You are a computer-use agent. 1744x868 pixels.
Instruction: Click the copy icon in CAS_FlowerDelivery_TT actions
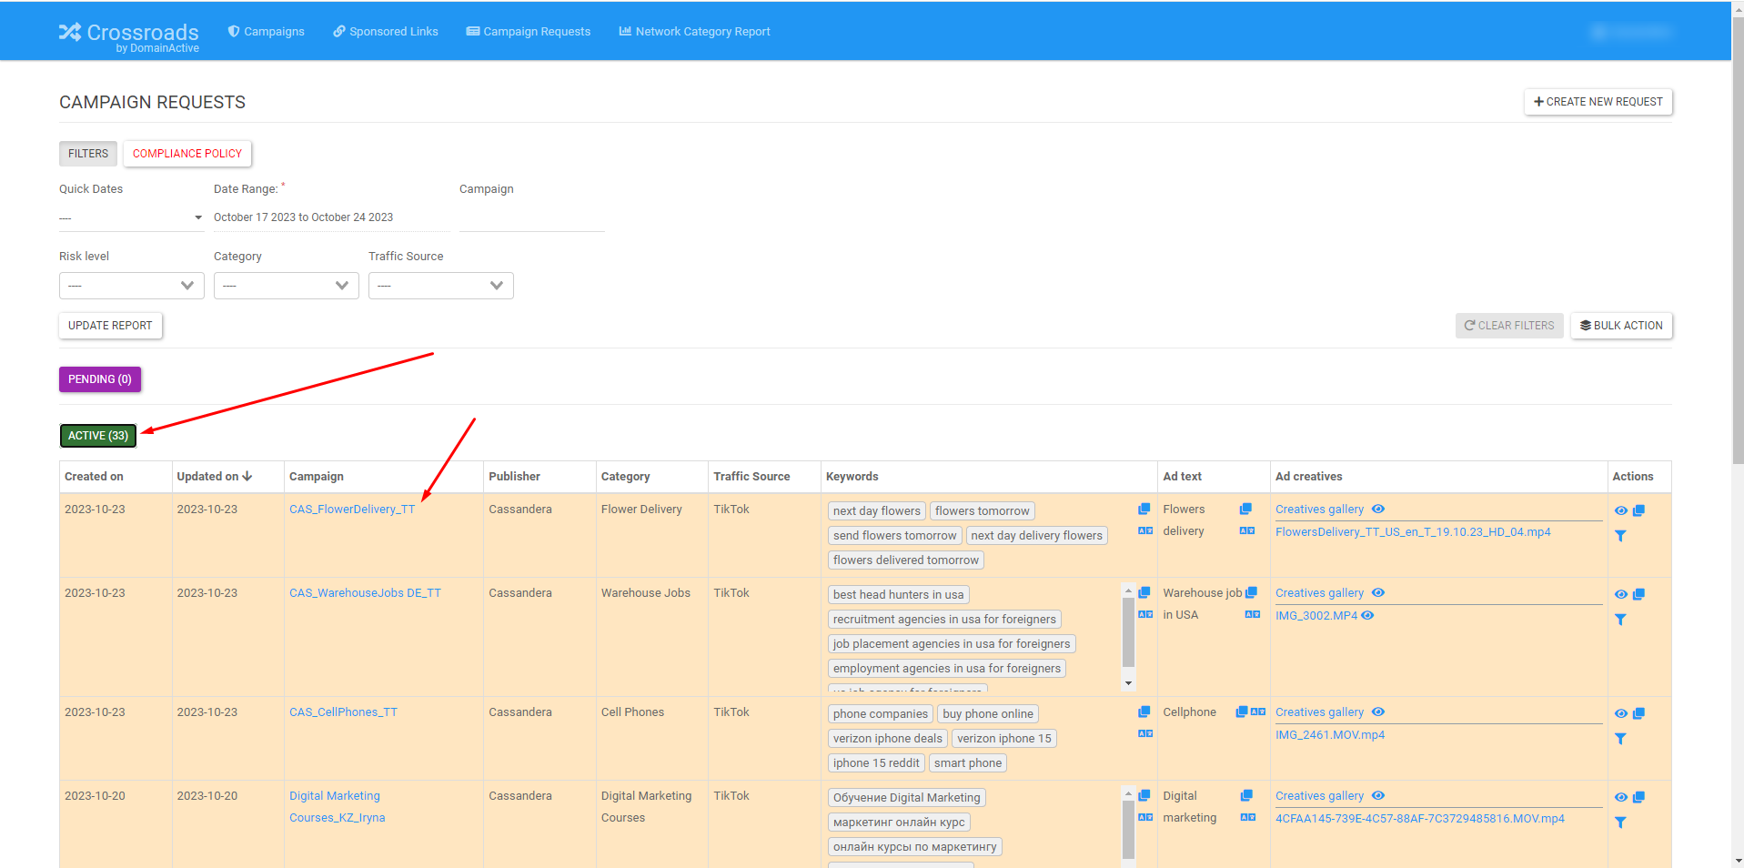[1638, 510]
